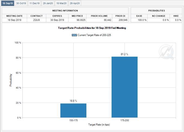
Task: Go to the 18 Mar20 meeting tab
Action: (x=61, y=3)
